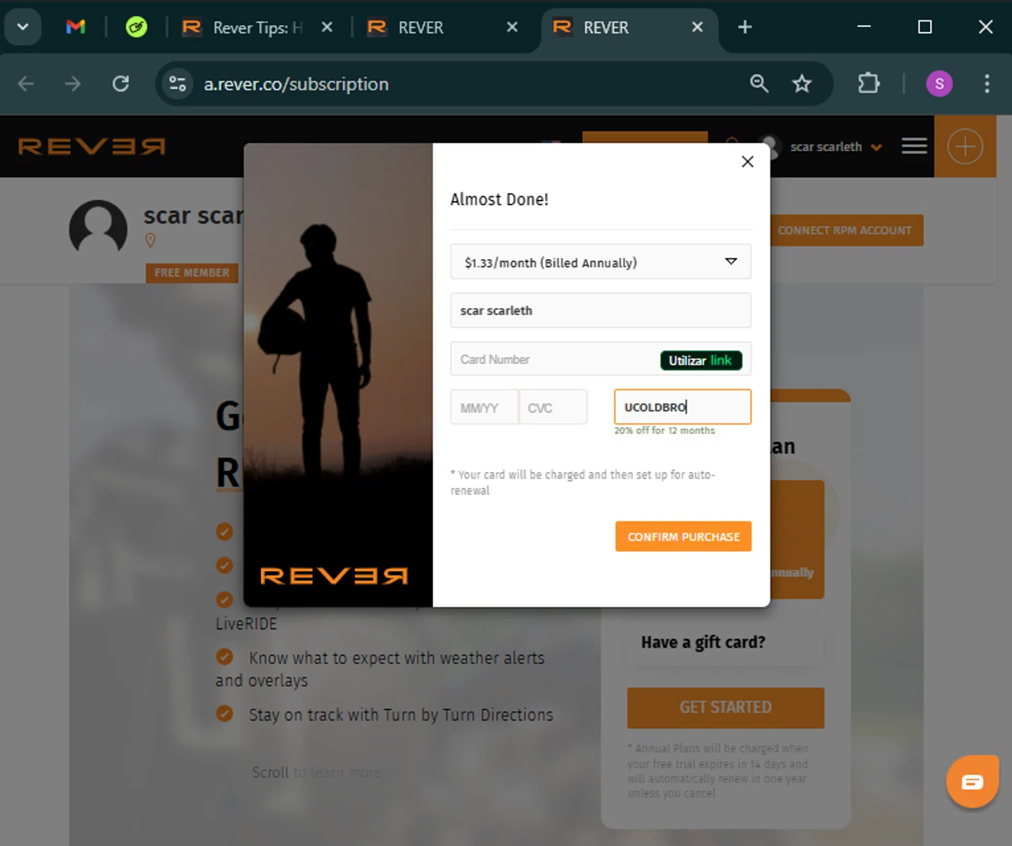Click the UCOLDBRO promo code field
This screenshot has width=1012, height=846.
coord(682,406)
